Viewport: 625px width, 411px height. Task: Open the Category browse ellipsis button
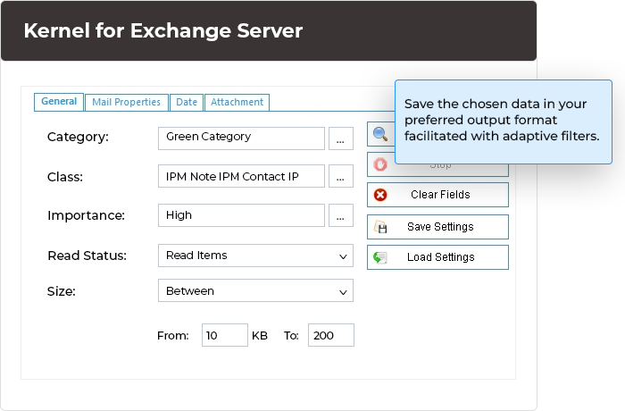[x=341, y=138]
